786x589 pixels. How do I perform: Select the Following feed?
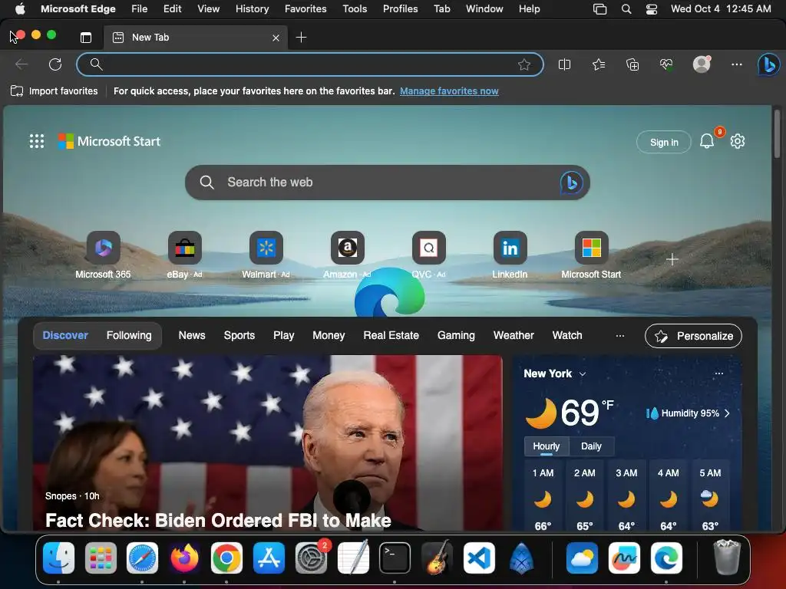(129, 336)
